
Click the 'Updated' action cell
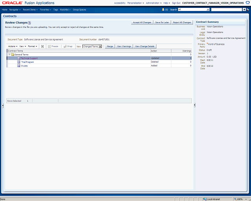point(161,58)
